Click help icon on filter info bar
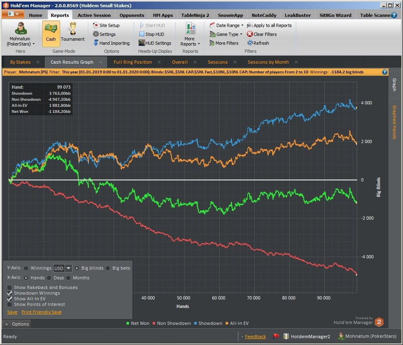 [384, 72]
